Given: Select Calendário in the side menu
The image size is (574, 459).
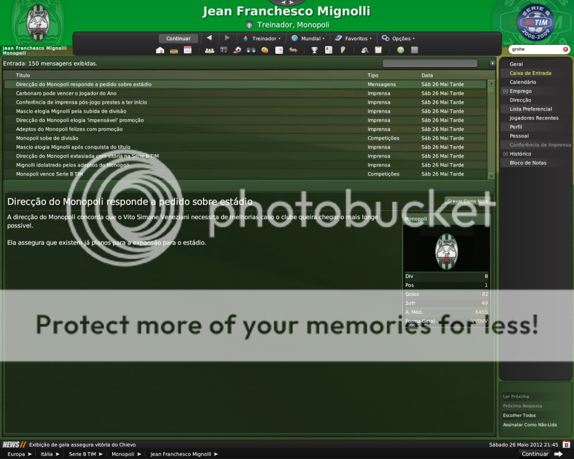Looking at the screenshot, I should (522, 82).
